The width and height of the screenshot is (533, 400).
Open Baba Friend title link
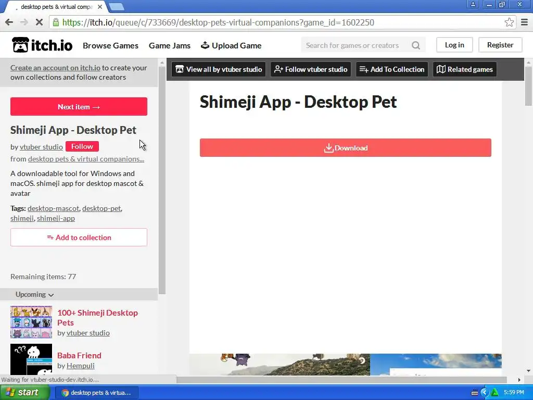pyautogui.click(x=79, y=355)
